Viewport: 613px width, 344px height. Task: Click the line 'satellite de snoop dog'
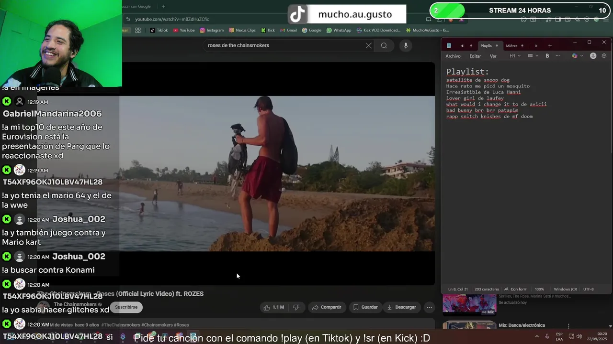click(x=478, y=80)
